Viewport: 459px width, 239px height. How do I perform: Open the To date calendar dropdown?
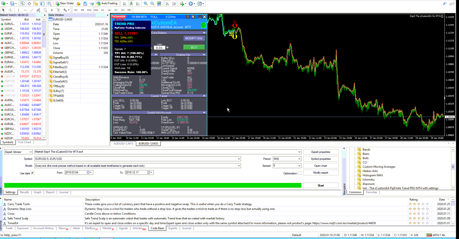point(150,172)
